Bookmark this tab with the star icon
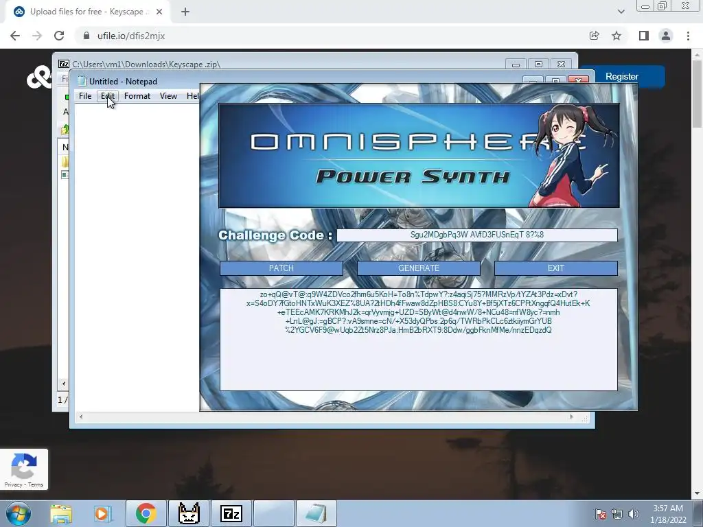Viewport: 703px width, 527px height. pos(616,36)
